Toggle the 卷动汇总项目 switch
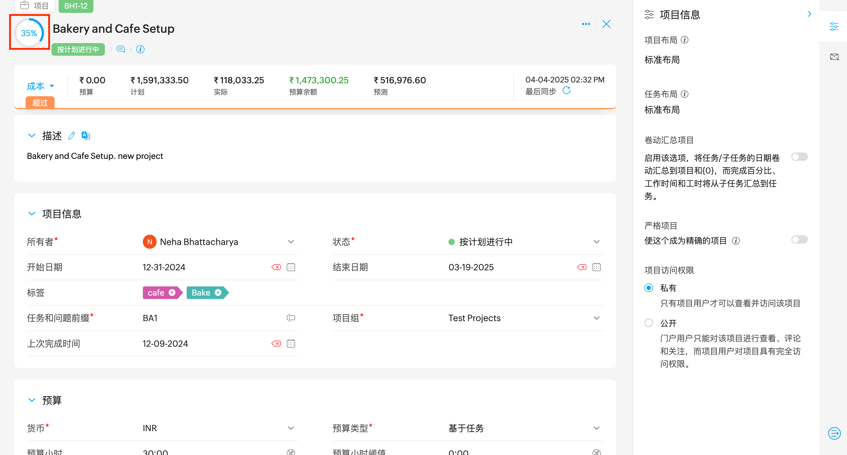This screenshot has height=455, width=847. click(799, 157)
